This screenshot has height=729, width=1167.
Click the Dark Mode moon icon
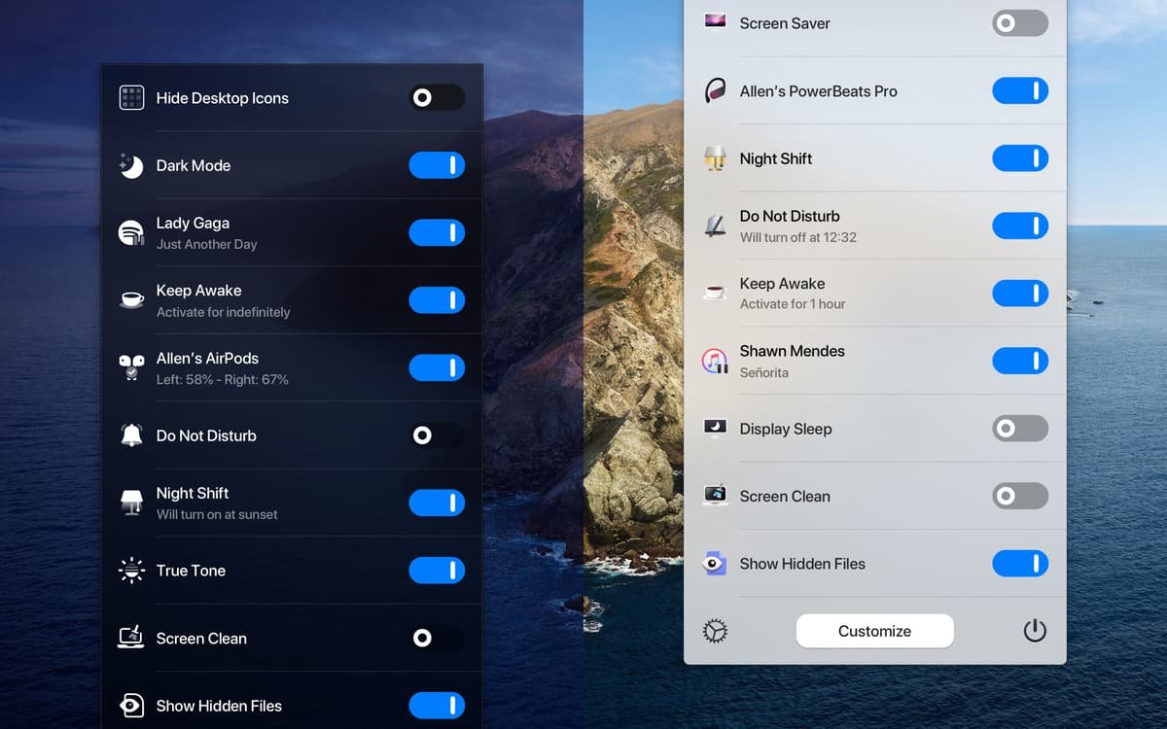[131, 165]
